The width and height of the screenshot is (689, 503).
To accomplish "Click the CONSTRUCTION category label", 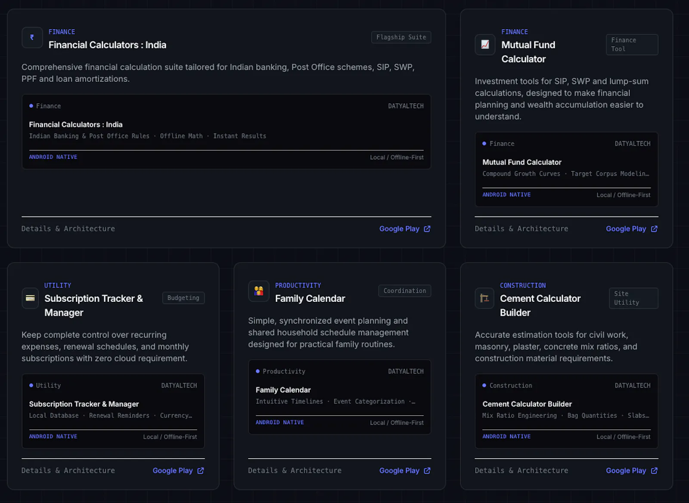I will pyautogui.click(x=523, y=286).
